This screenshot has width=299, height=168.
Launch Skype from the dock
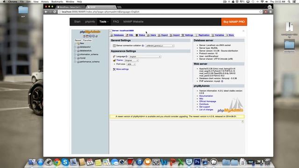click(x=65, y=162)
